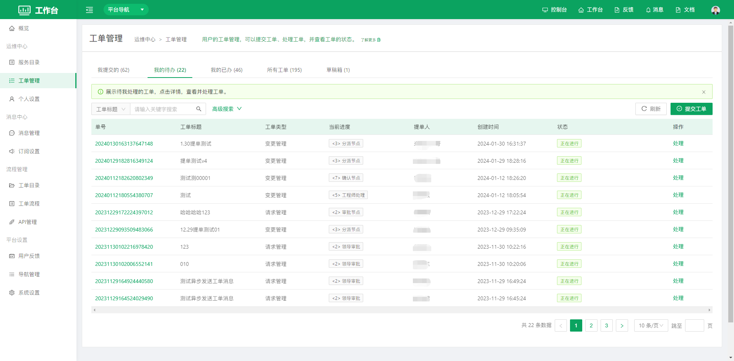Click ticket title 测试测00001

coord(195,178)
